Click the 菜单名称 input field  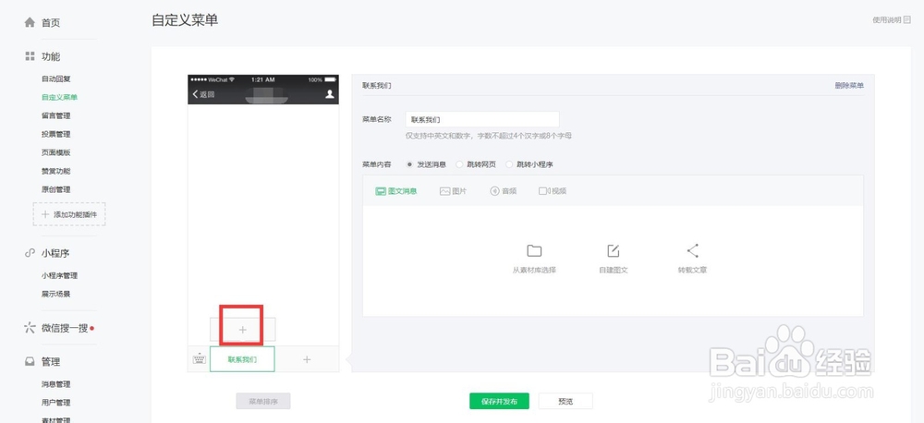coord(482,119)
